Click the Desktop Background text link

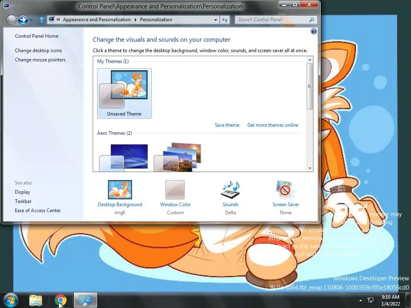120,205
